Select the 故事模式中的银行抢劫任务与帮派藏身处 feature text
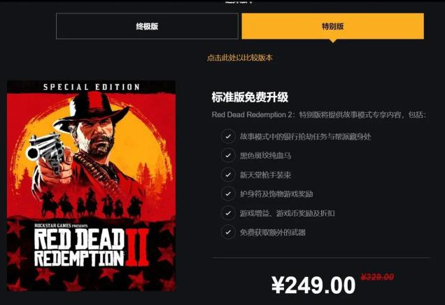This screenshot has height=305, width=445. pyautogui.click(x=305, y=137)
